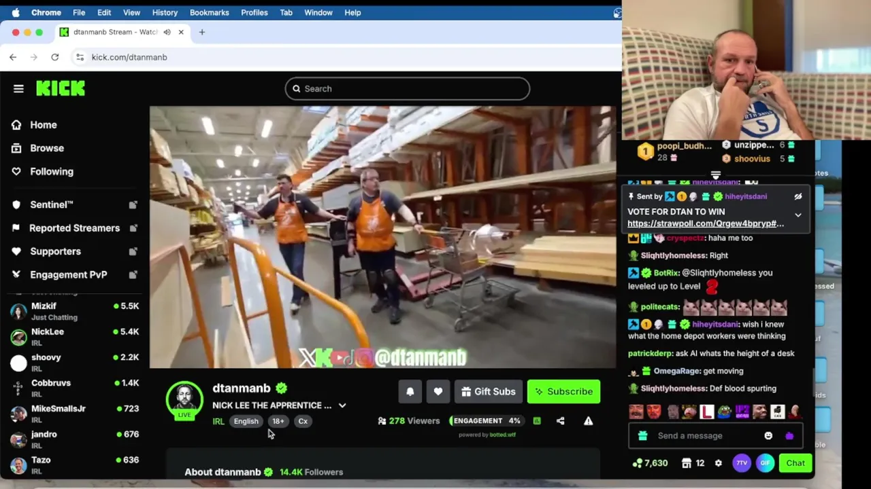Viewport: 871px width, 489px height.
Task: Click the notification bell icon
Action: pos(410,392)
